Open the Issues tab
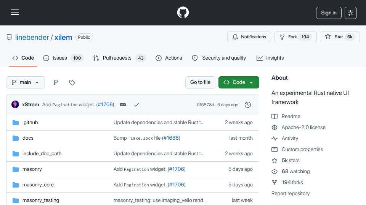Image resolution: width=366 pixels, height=205 pixels. coord(63,58)
